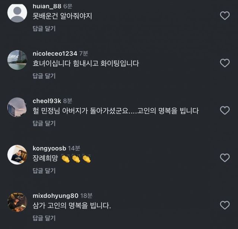Like huian_88's comment with the heart
Screen dimensions: 238x229
point(225,16)
